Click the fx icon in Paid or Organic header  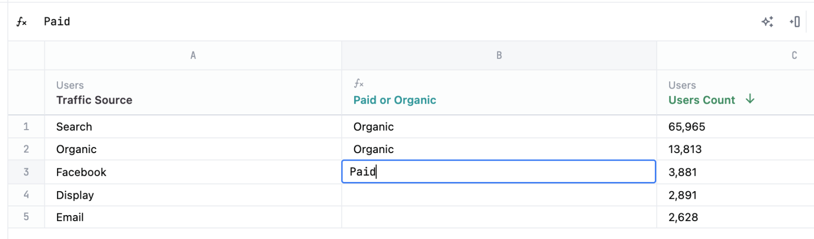[359, 83]
